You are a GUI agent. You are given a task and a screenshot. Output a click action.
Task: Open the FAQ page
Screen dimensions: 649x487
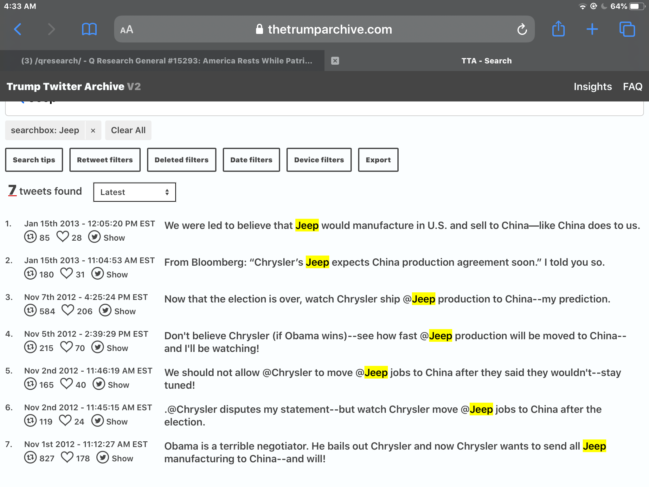pyautogui.click(x=633, y=87)
